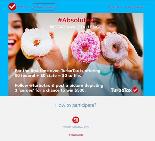Click the TurboTax wordmark in the banner
Viewport: 155px width, 141px height.
click(121, 90)
